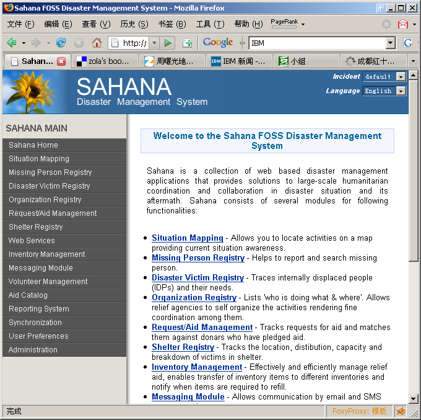Open Web Services in sidebar
The width and height of the screenshot is (421, 420).
click(64, 241)
